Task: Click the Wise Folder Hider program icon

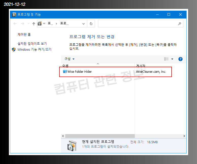Action: [65, 72]
